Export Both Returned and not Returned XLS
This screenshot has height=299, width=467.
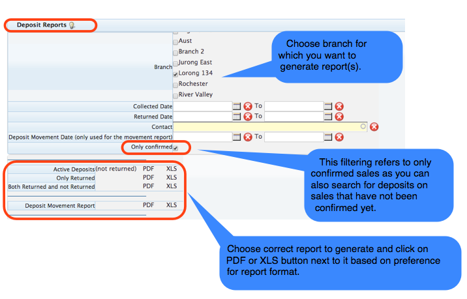172,186
